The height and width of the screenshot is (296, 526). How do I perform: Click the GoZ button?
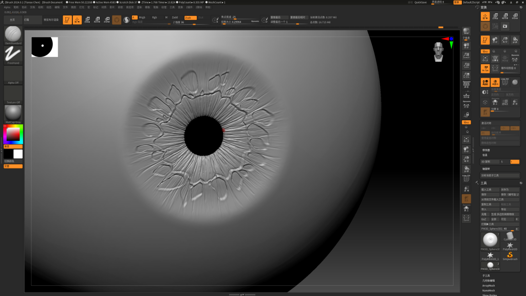(x=485, y=219)
